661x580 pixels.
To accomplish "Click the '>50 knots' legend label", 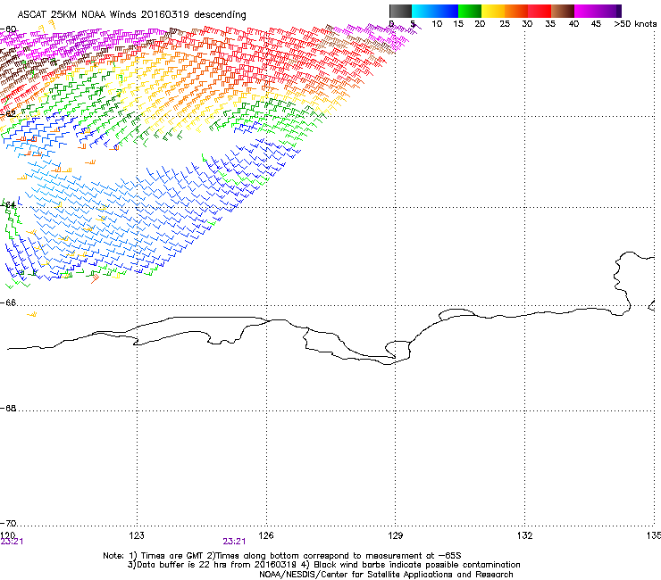I will coord(635,24).
